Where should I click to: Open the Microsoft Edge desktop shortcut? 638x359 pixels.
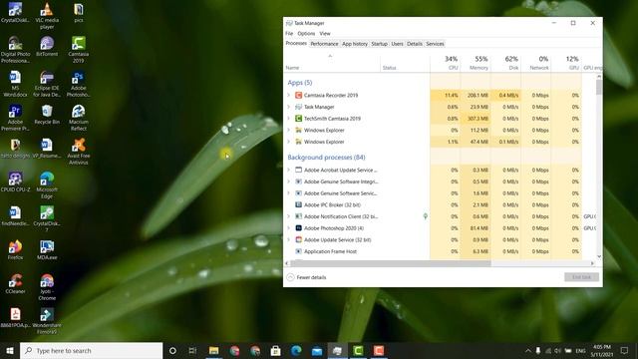[47, 185]
